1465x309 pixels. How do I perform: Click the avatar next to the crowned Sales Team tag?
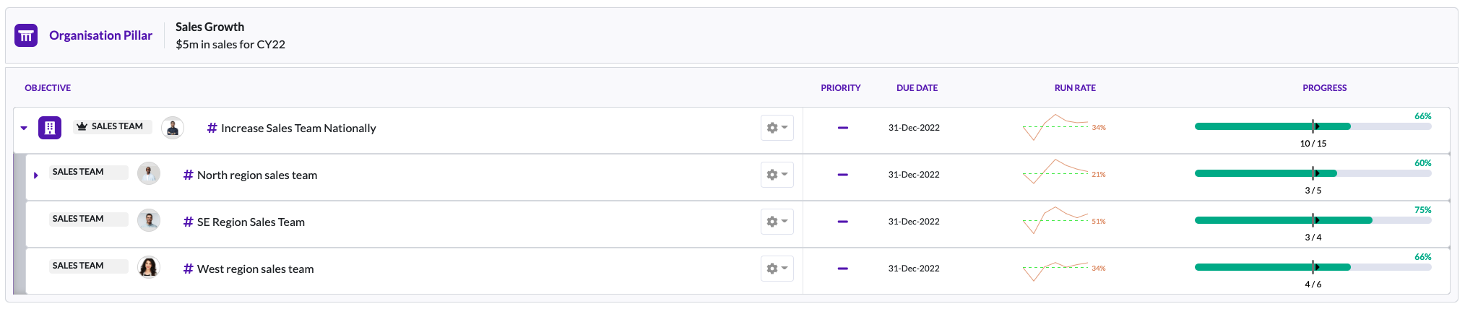[x=173, y=128]
